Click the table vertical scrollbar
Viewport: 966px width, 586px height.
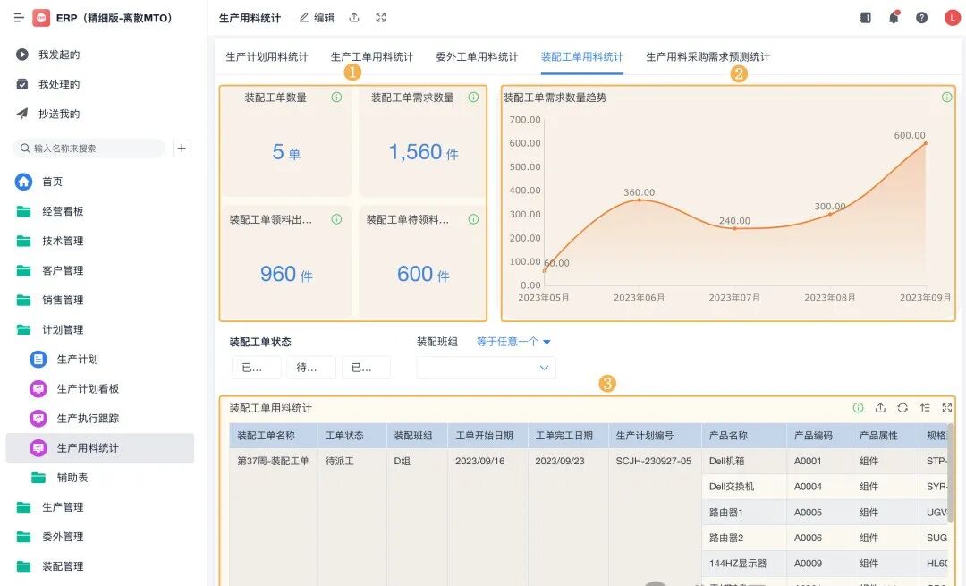coord(951,473)
